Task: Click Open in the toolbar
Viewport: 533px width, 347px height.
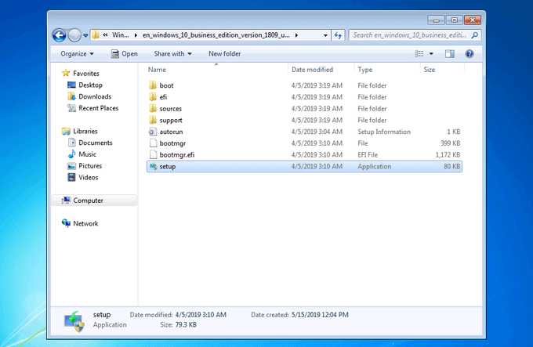Action: click(x=125, y=53)
